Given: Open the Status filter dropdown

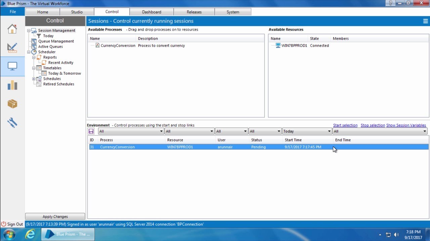Looking at the screenshot, I should (x=265, y=131).
